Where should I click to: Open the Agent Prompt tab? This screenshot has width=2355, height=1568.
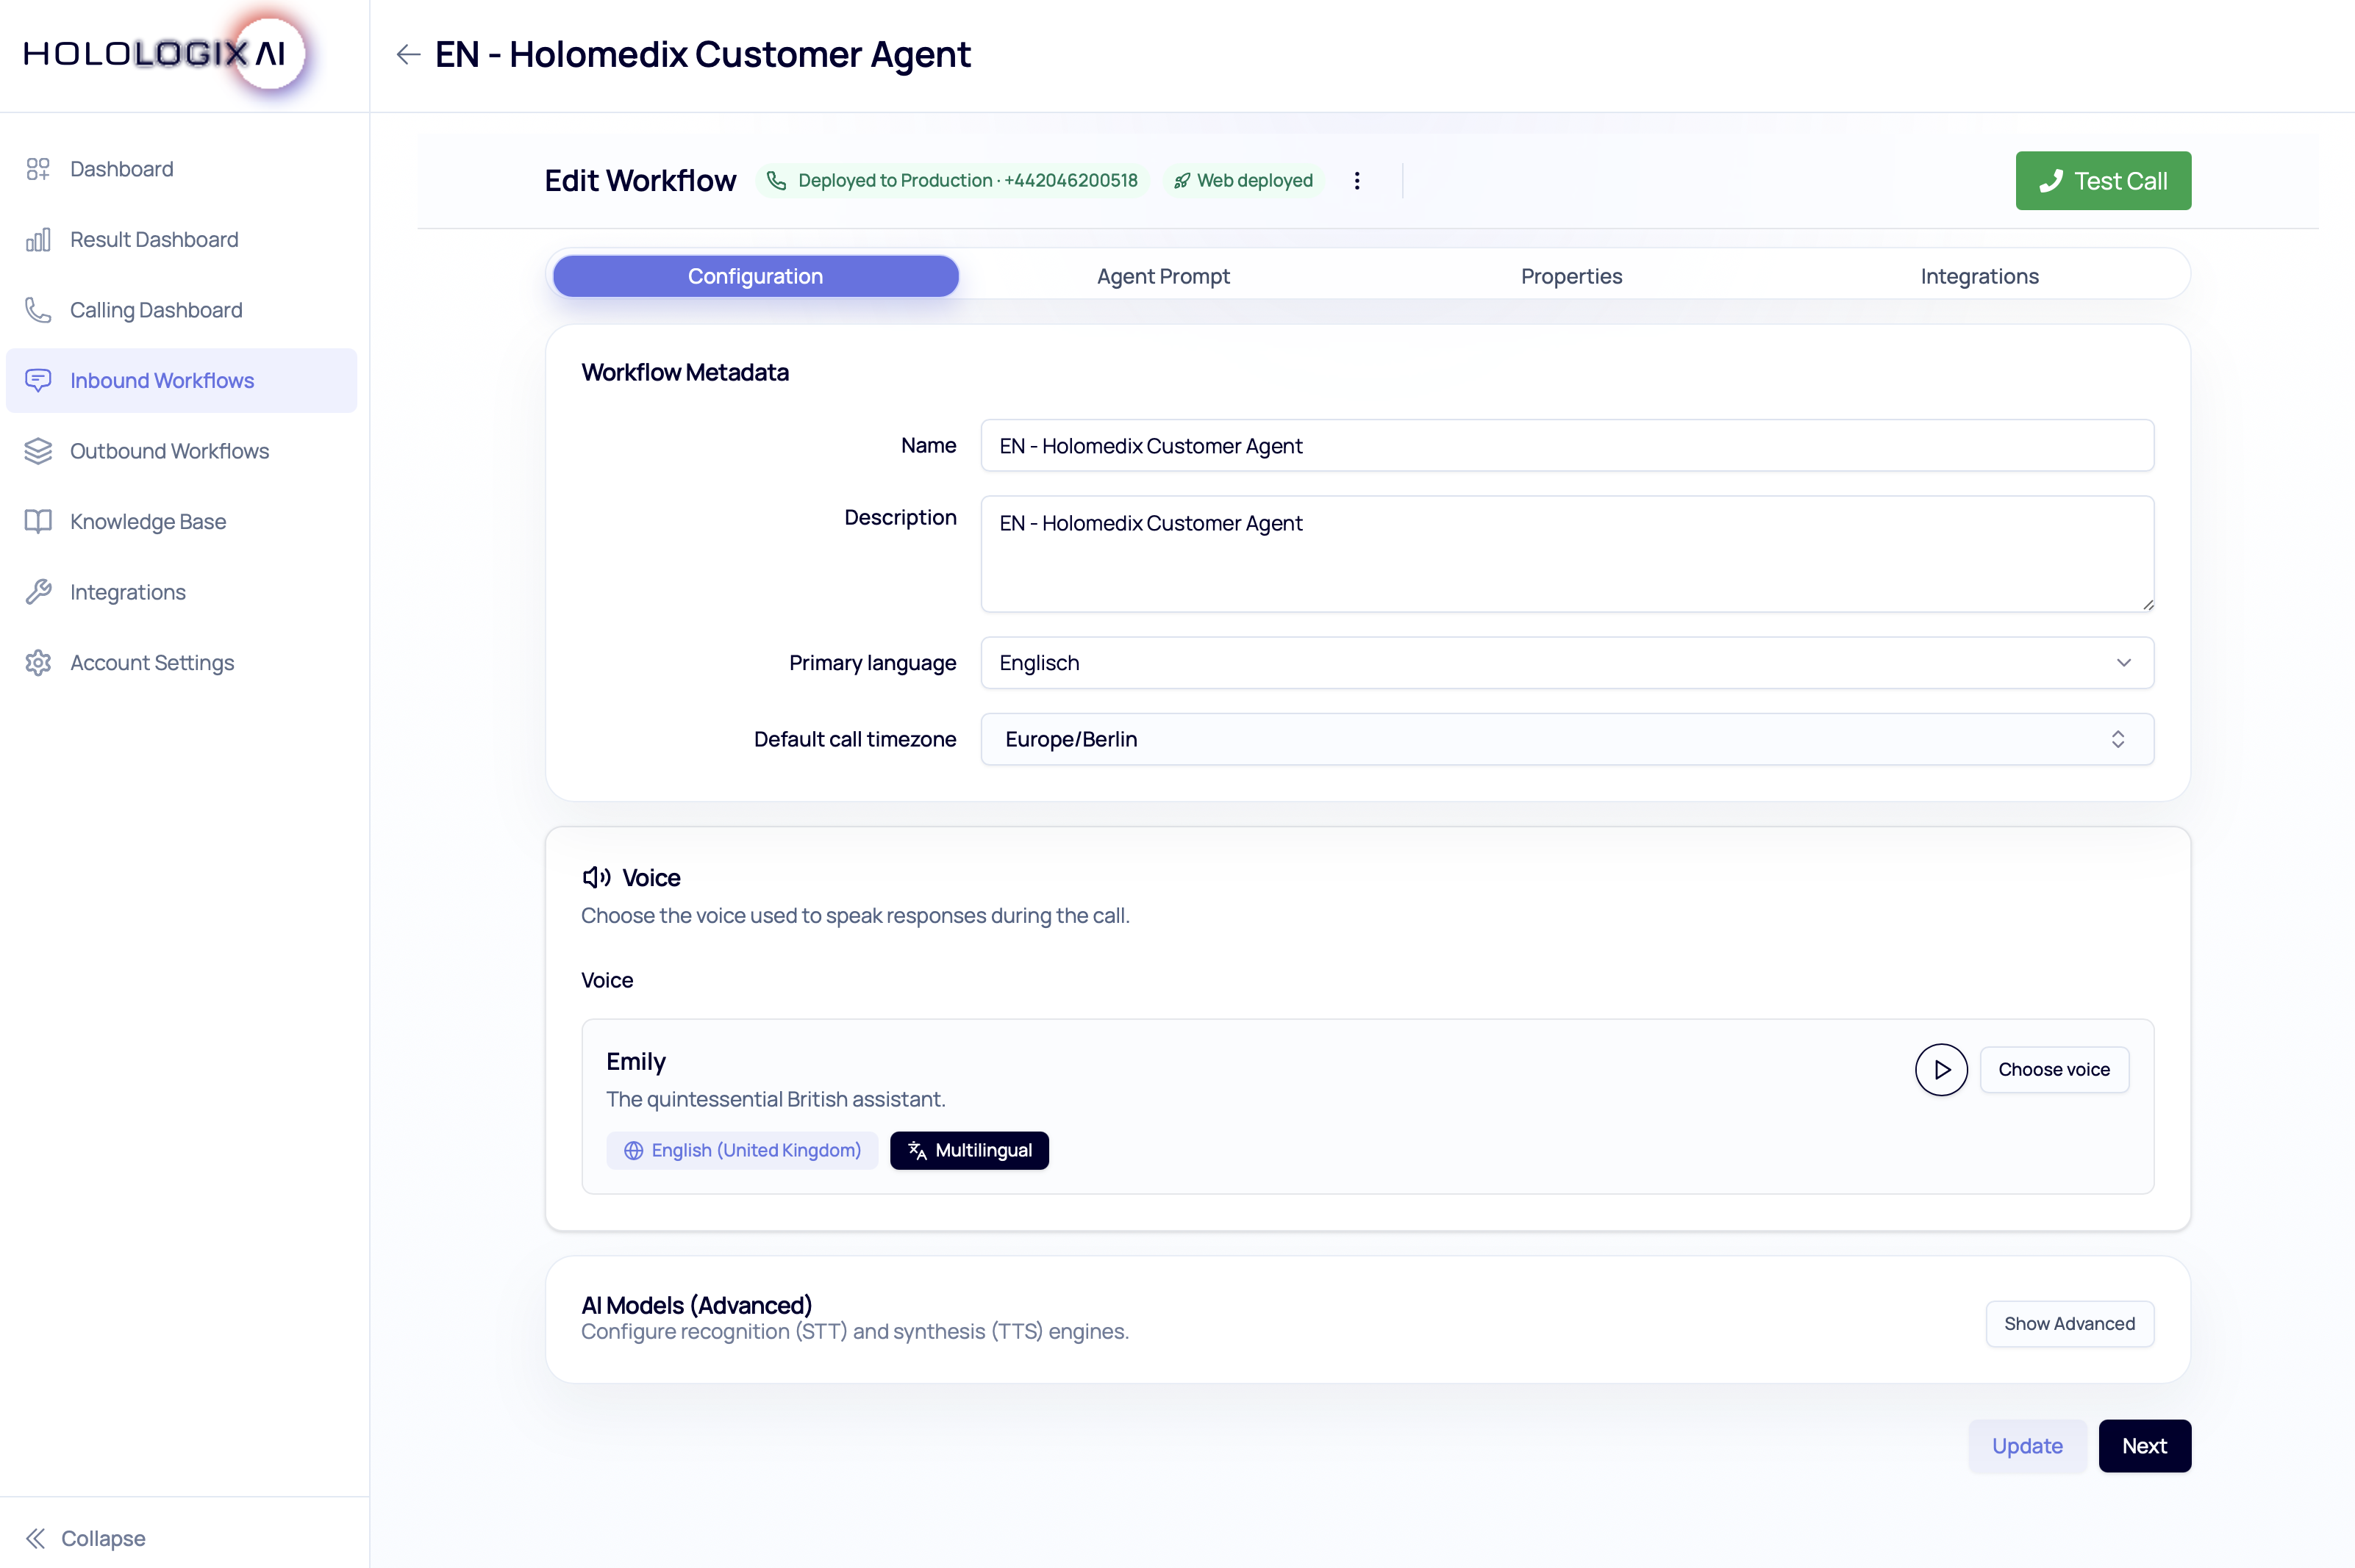pyautogui.click(x=1163, y=276)
